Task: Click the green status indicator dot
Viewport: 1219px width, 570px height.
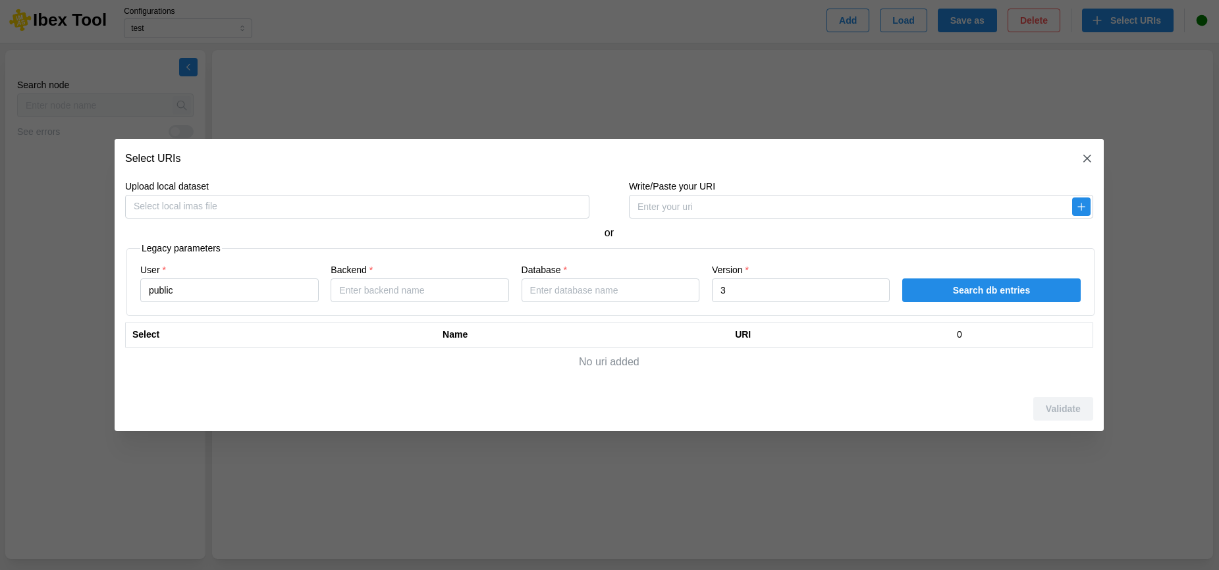Action: [1201, 20]
